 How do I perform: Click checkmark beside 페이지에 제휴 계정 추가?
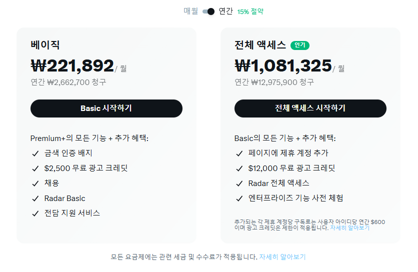pyautogui.click(x=239, y=153)
